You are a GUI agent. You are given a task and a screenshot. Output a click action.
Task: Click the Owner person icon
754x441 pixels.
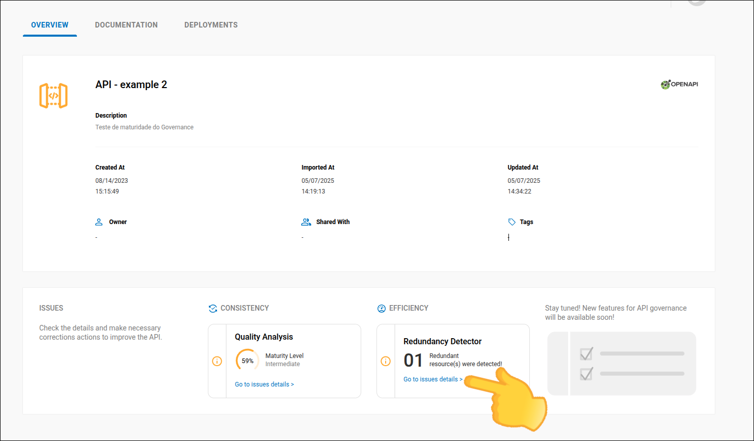point(99,222)
